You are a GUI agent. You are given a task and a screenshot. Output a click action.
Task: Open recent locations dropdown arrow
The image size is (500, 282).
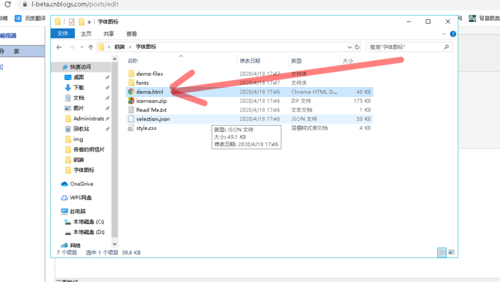(x=81, y=47)
